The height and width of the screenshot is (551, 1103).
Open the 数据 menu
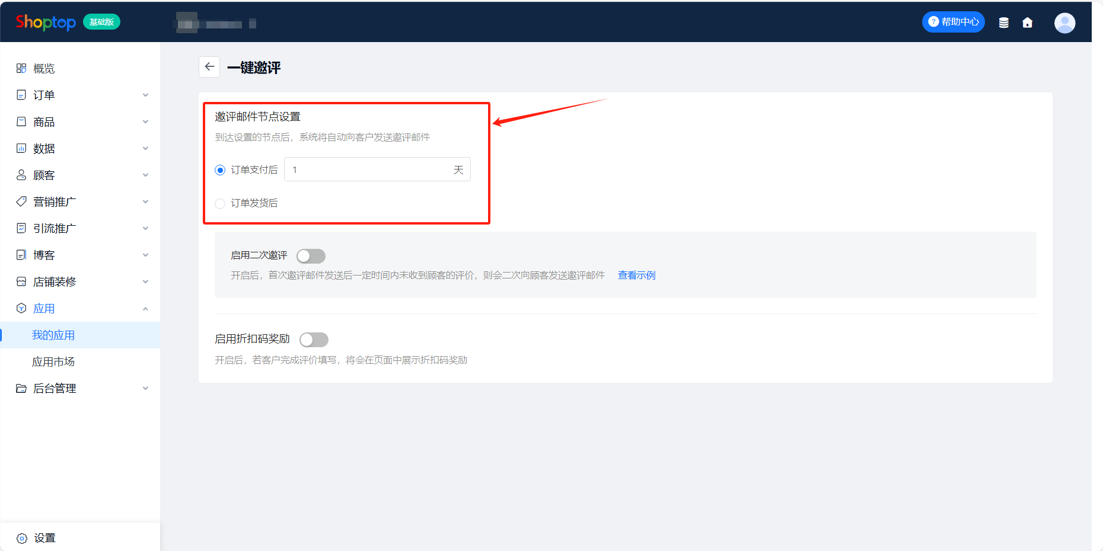pos(80,148)
